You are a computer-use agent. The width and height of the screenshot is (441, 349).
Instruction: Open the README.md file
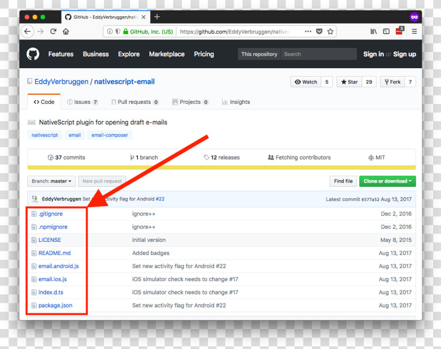55,253
